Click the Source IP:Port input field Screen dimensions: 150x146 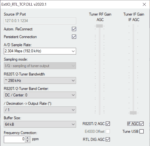tap(40, 21)
